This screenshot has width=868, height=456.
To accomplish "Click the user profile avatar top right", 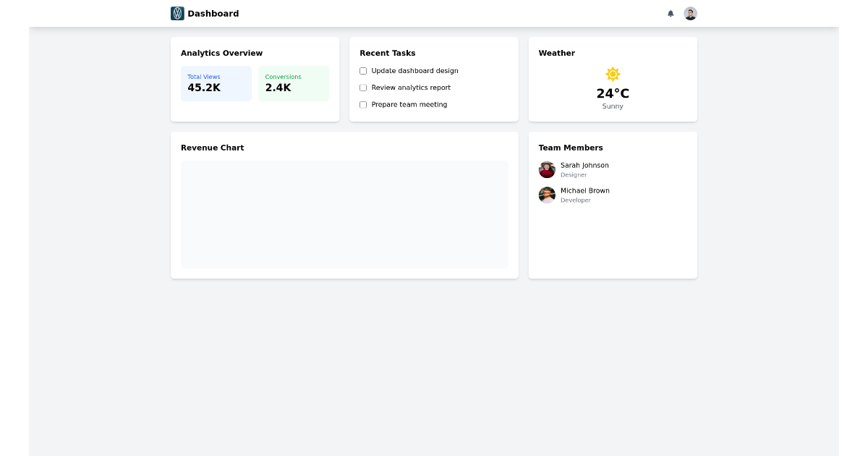I will tap(691, 13).
